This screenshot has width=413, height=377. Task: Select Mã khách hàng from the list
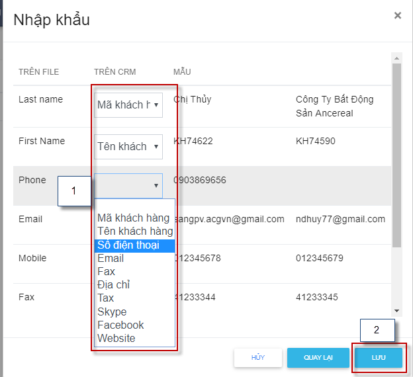coord(134,218)
